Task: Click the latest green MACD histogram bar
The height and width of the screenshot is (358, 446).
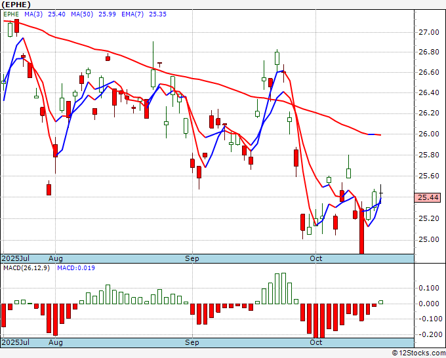Action: pos(381,302)
